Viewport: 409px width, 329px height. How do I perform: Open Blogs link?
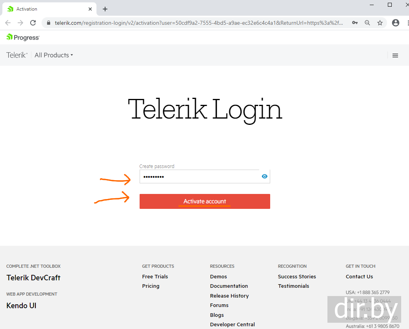point(217,315)
